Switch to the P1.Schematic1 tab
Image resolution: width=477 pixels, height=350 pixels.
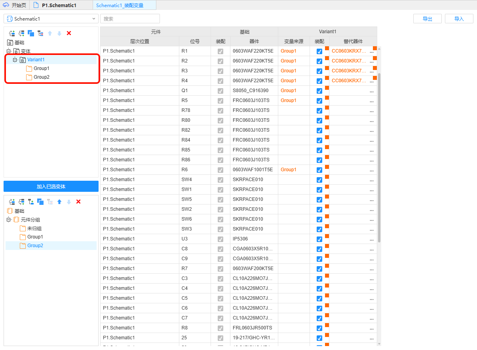point(59,6)
